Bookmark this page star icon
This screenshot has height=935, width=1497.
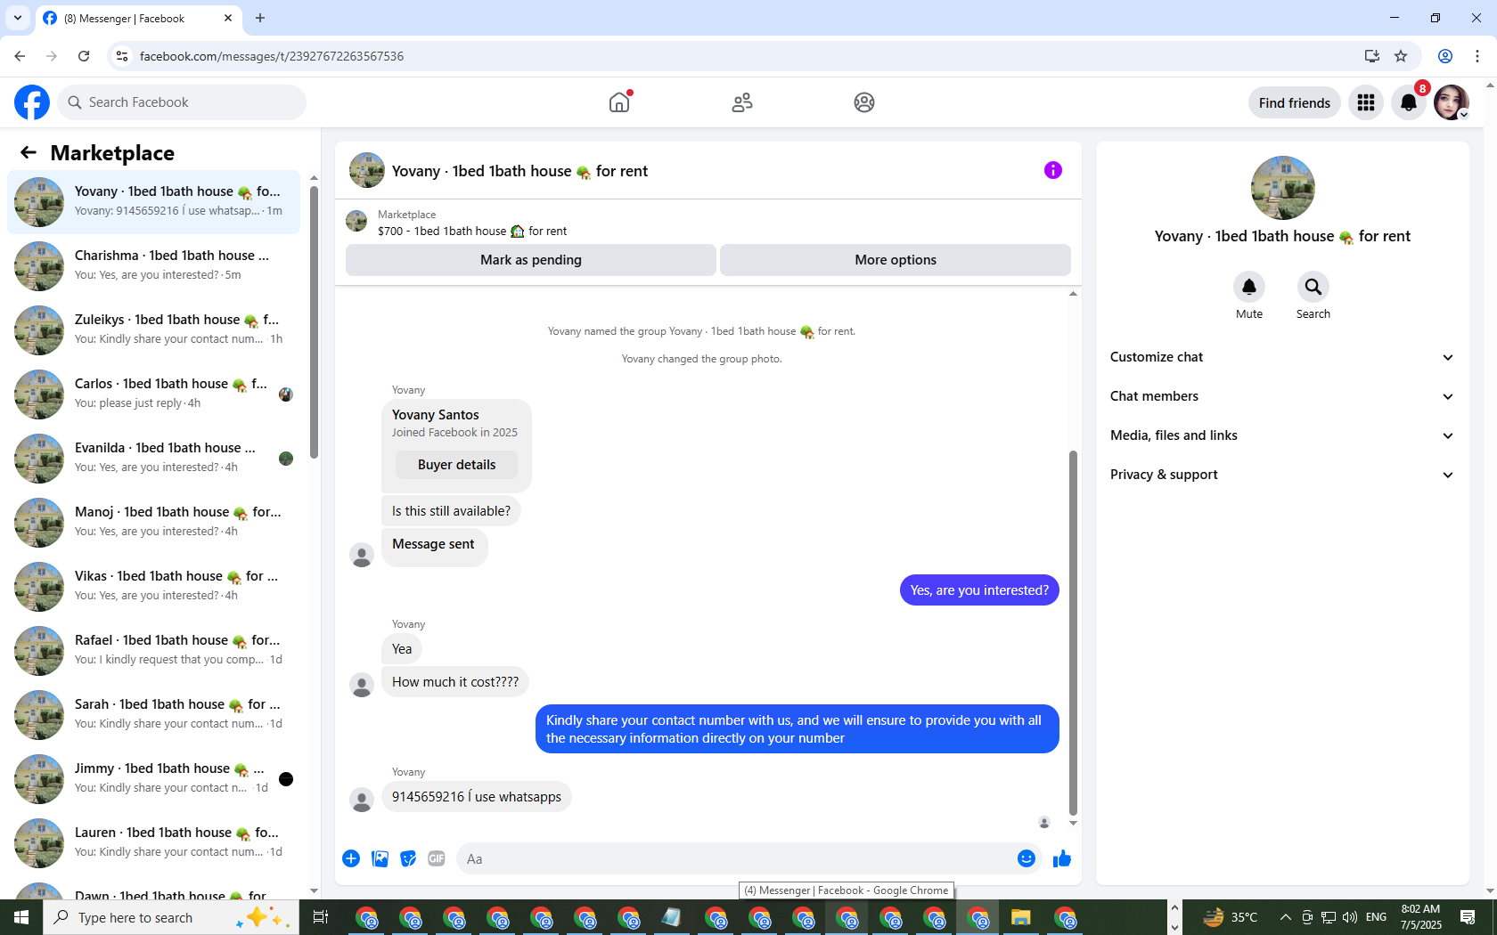[x=1401, y=56]
